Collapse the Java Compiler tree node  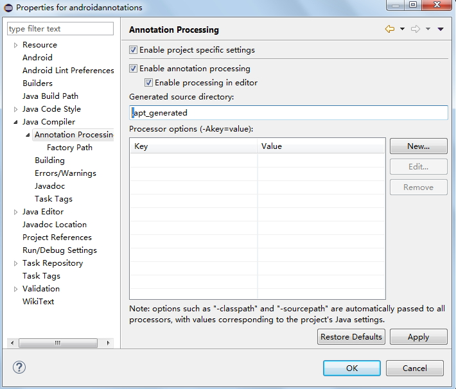click(x=16, y=122)
